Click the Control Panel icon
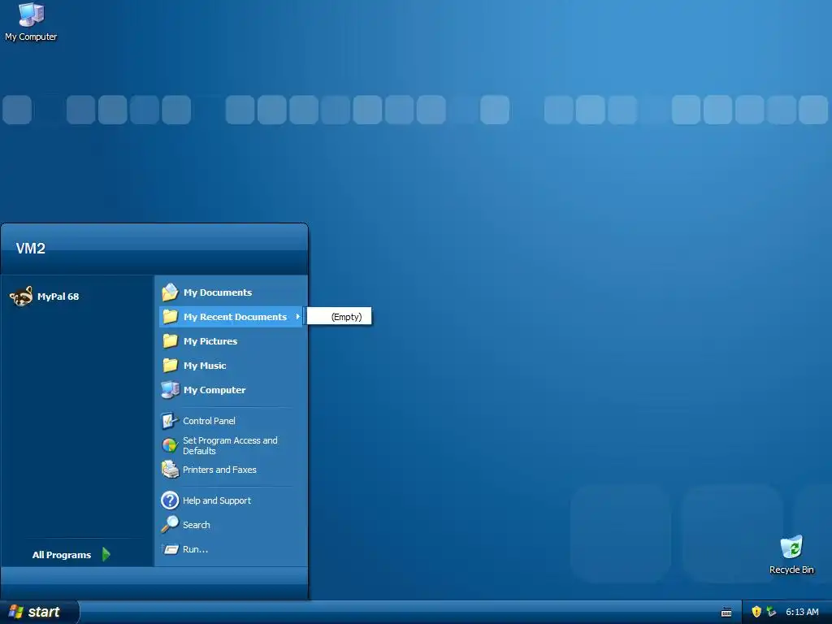Screen dimensions: 832x624 169,421
